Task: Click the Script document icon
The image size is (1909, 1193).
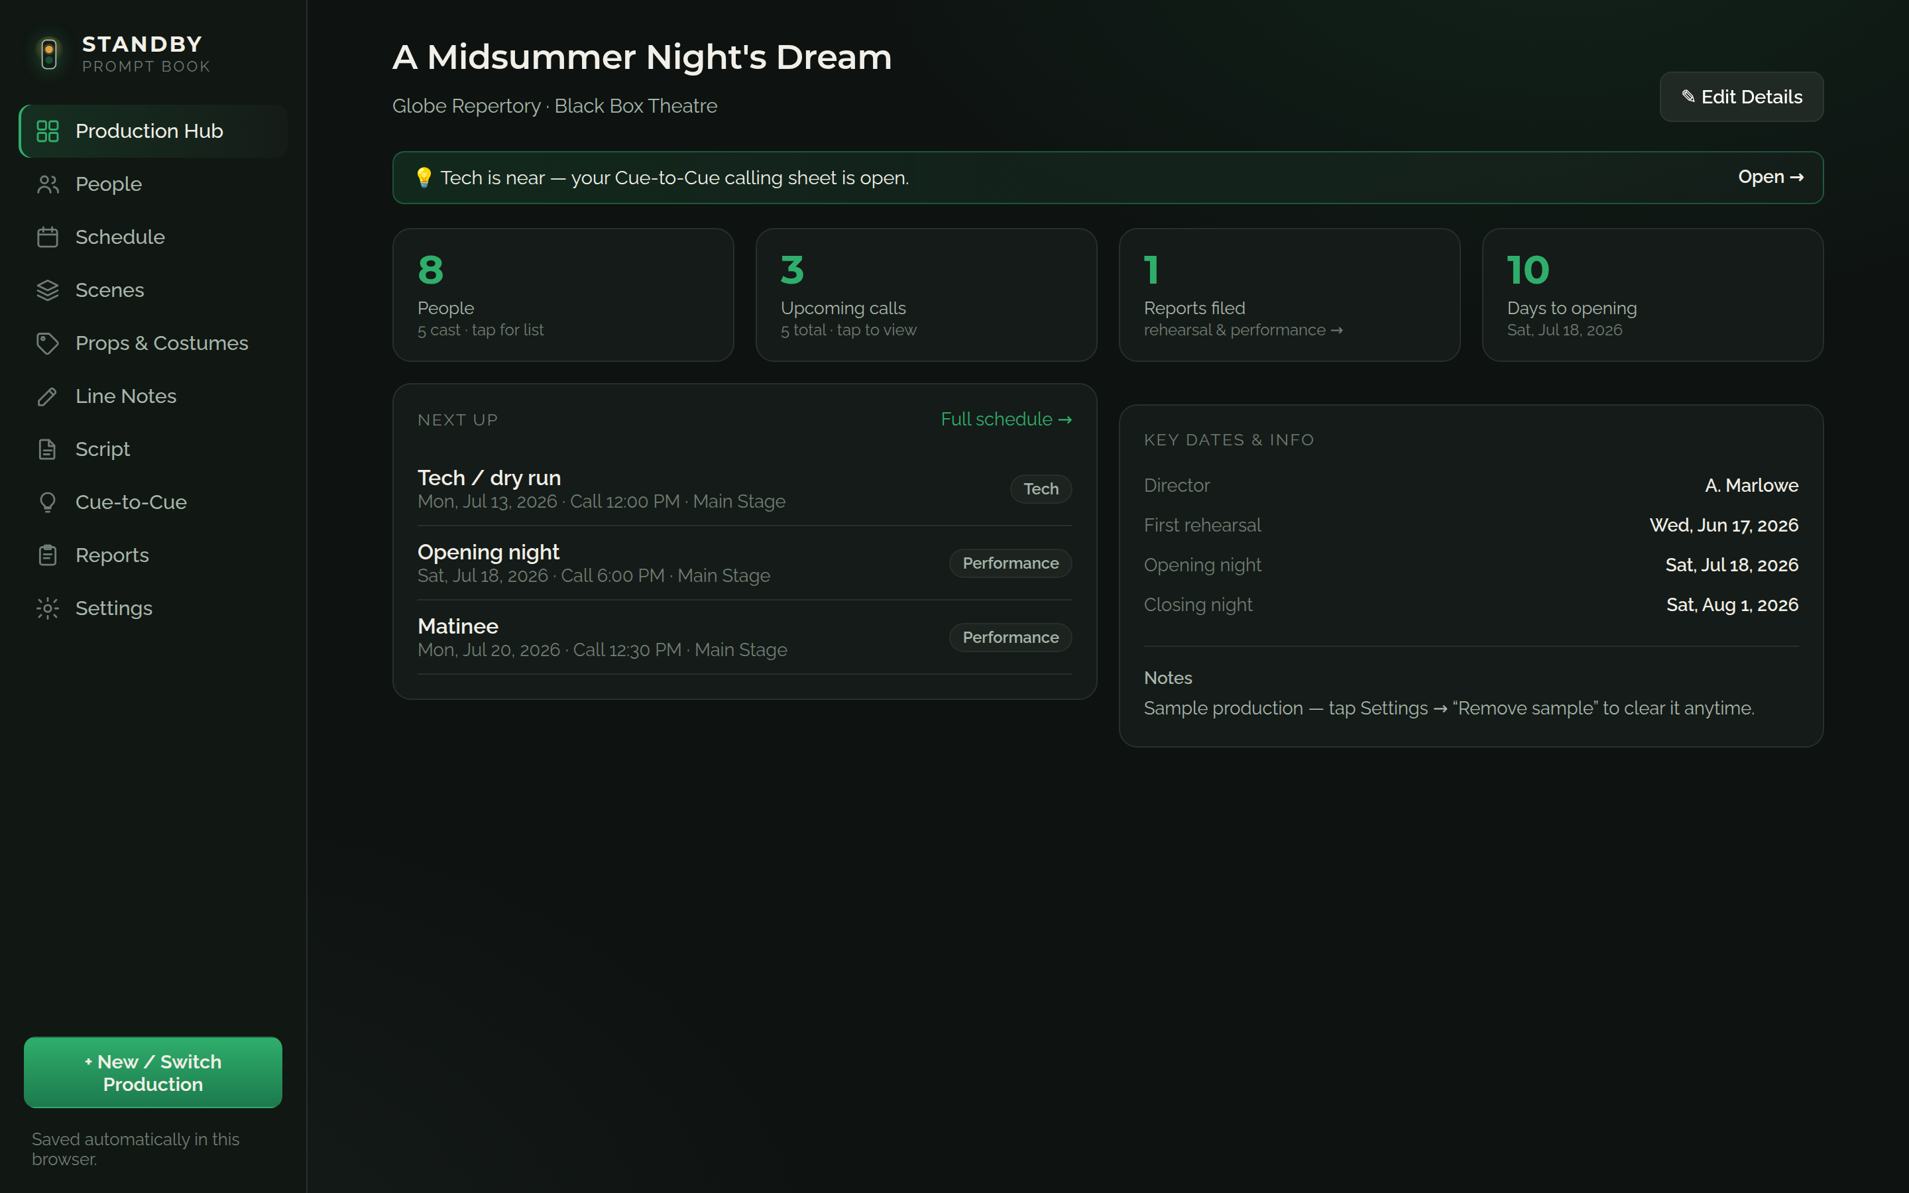Action: (48, 449)
